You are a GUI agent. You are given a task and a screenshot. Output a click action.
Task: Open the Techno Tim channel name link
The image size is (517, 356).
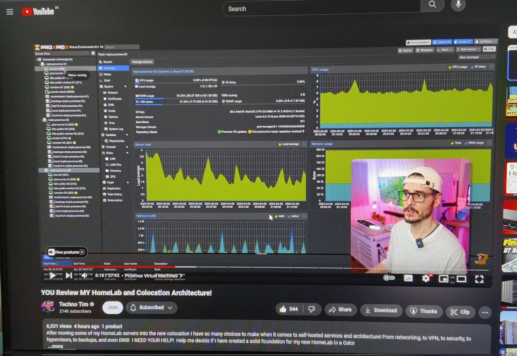73,304
